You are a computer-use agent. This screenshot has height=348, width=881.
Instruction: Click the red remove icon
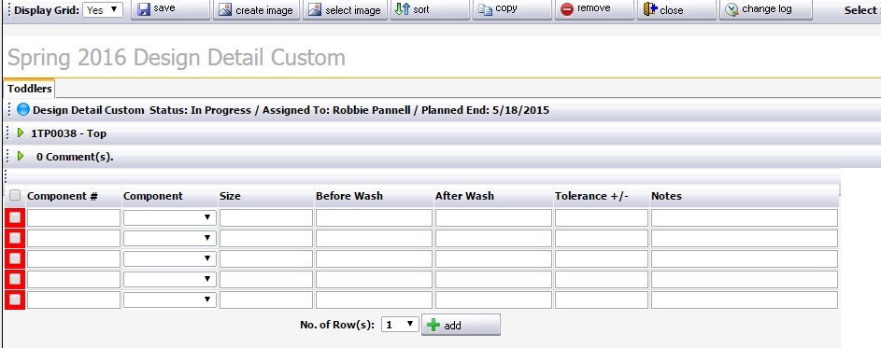coord(567,9)
